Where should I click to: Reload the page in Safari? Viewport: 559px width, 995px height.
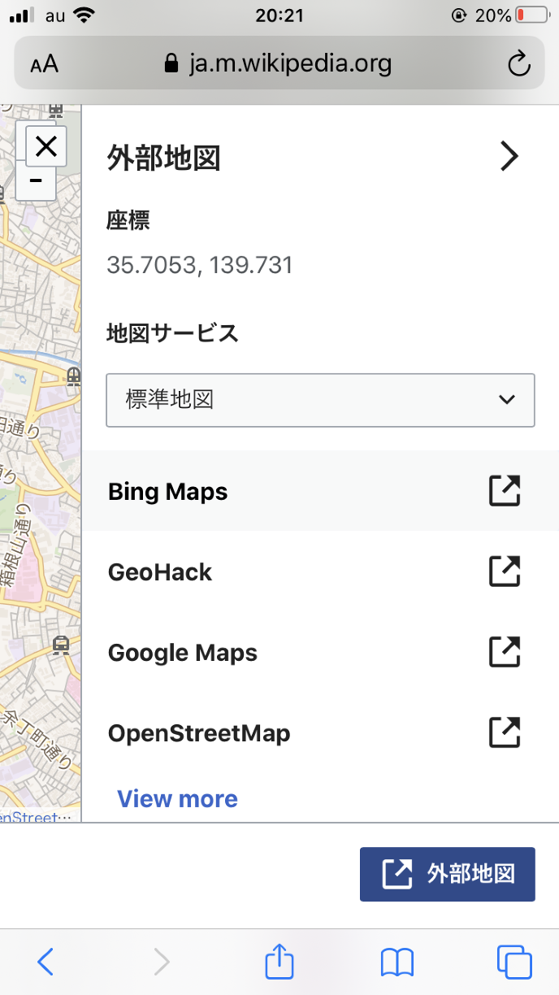coord(518,63)
